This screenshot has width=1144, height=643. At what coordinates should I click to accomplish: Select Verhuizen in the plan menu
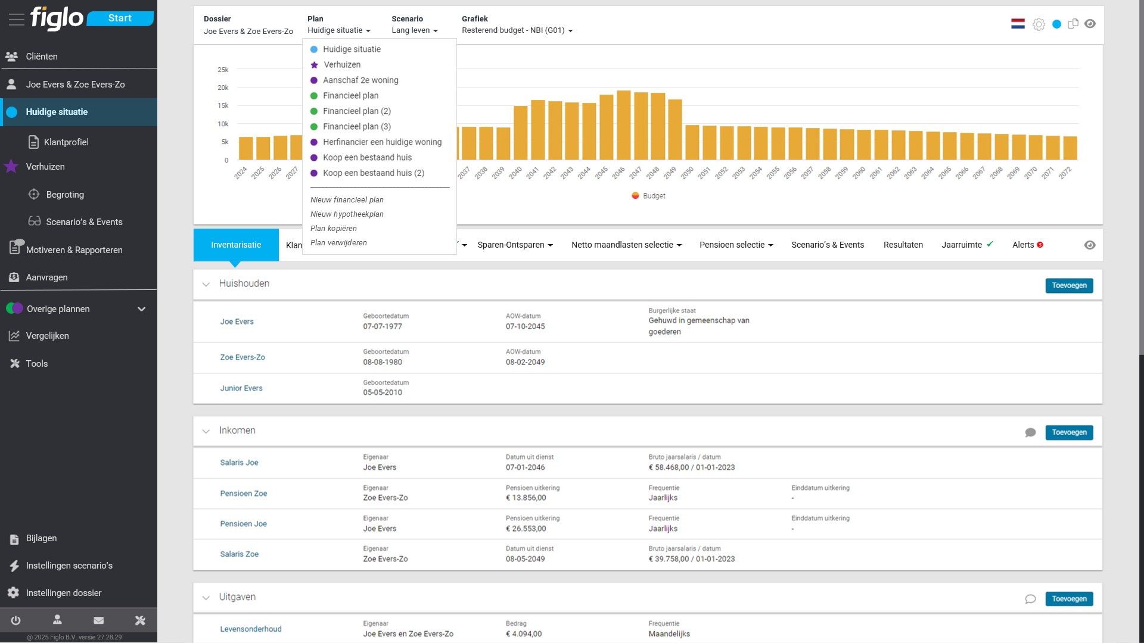[x=342, y=65]
